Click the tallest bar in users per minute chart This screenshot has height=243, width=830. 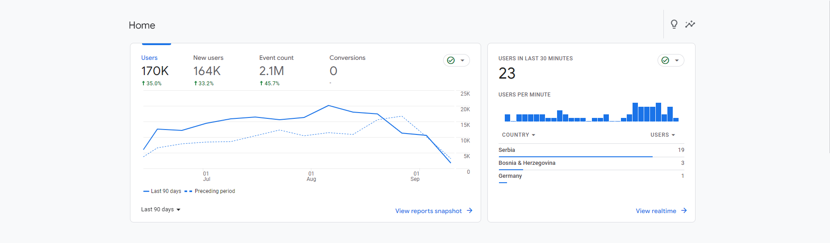click(635, 112)
